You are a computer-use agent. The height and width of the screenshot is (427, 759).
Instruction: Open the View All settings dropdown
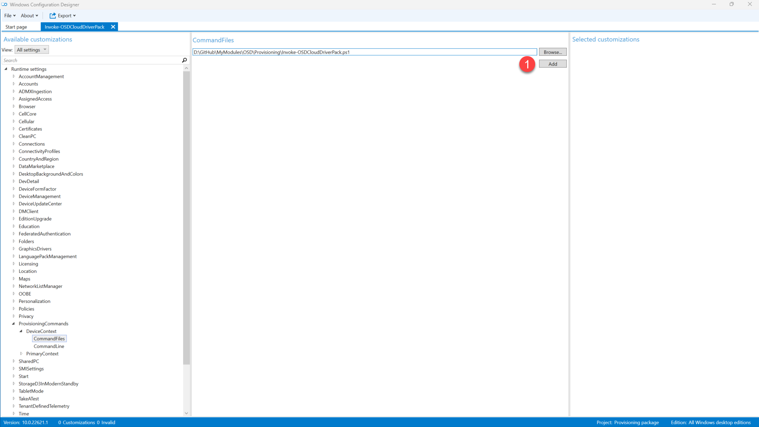pyautogui.click(x=32, y=50)
